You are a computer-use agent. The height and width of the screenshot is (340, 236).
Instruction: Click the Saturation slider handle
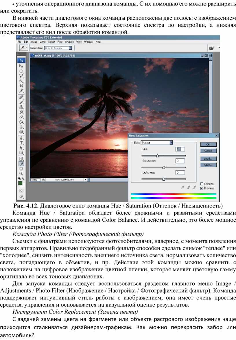[x=164, y=168]
